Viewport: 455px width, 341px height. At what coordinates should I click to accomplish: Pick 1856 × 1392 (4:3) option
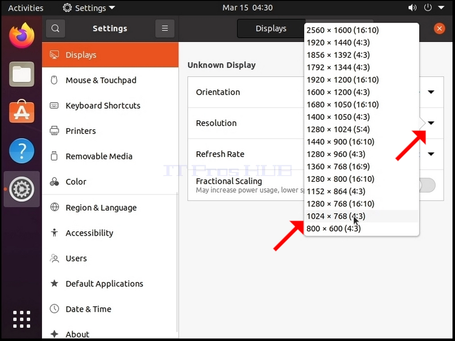pos(362,55)
